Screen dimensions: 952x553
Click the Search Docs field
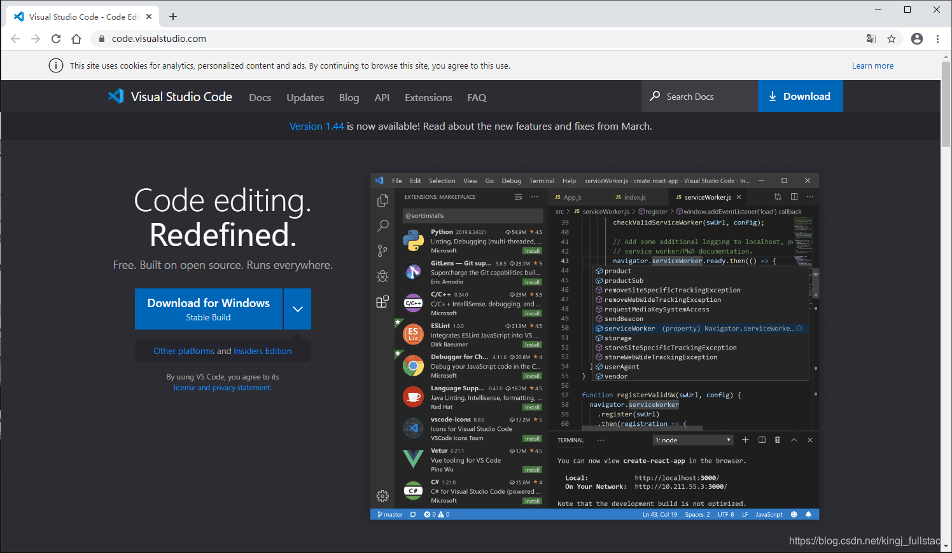coord(700,96)
